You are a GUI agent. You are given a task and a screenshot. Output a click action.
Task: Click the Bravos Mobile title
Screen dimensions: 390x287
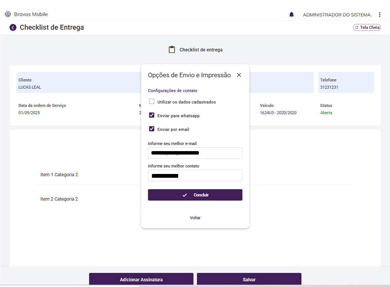click(x=31, y=14)
